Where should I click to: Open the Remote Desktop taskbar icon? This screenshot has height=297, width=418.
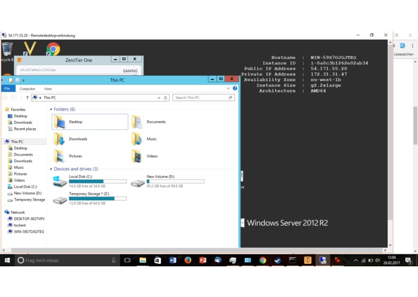322,260
